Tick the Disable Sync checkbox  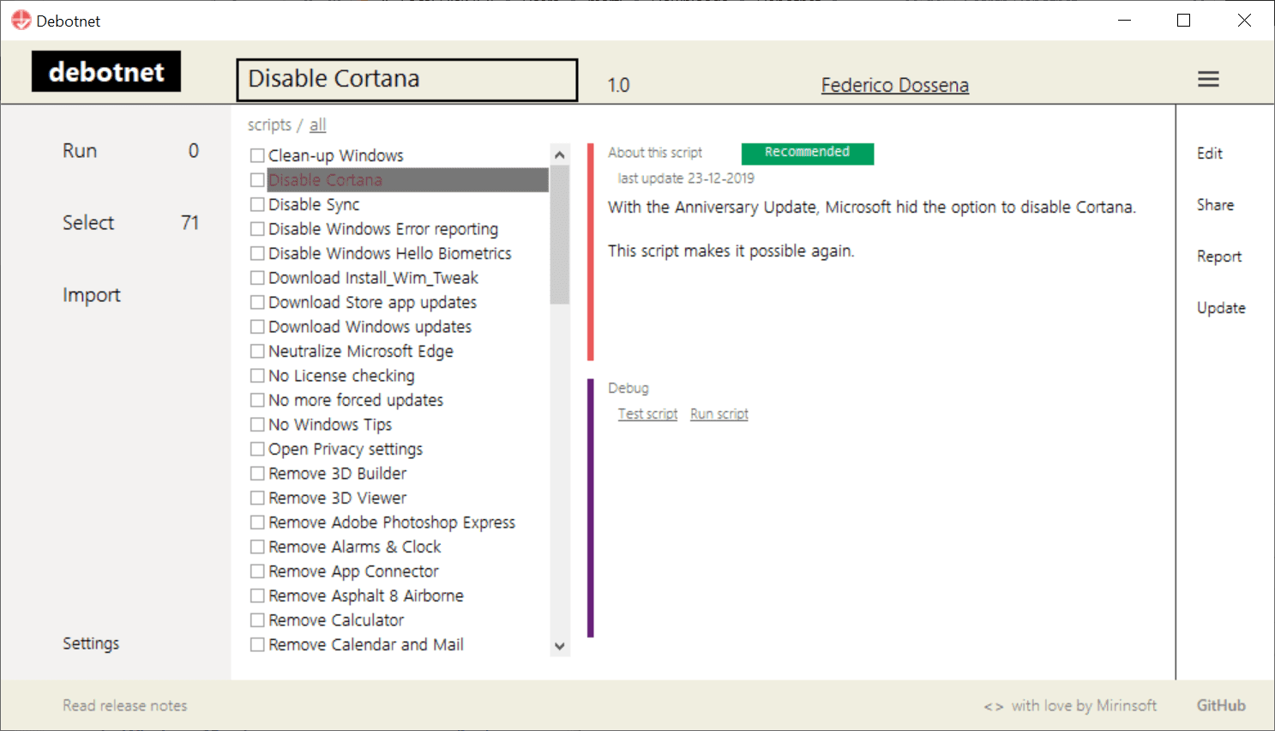[x=257, y=204]
